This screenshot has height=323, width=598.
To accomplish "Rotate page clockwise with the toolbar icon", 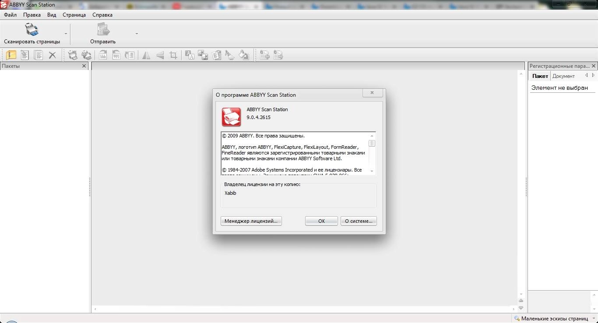I will point(103,55).
